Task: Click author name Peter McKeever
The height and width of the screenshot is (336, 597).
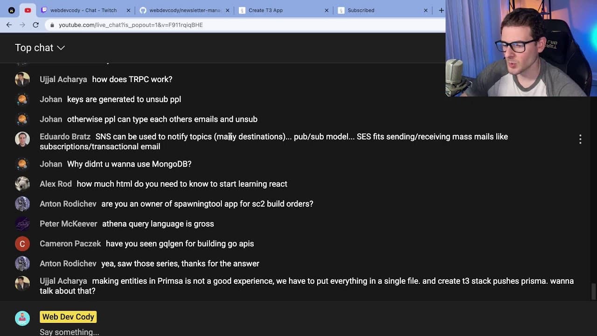Action: [x=69, y=224]
